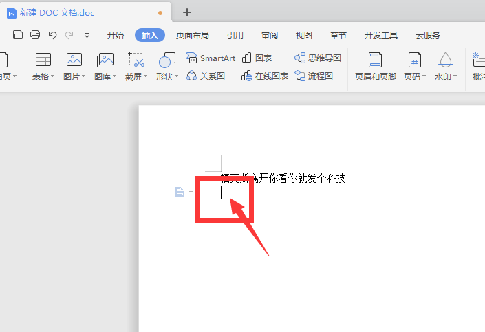This screenshot has height=332, width=485.
Task: Insert a SmartArt graphic
Action: point(211,58)
